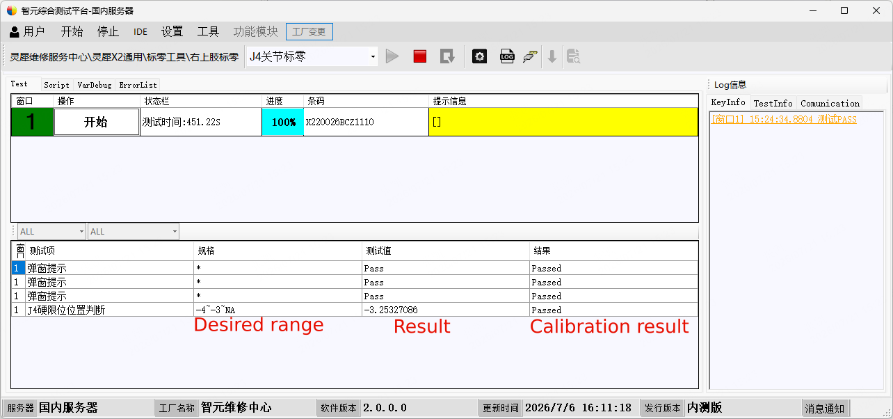The width and height of the screenshot is (893, 419).
Task: Click the 进度 column header
Action: coord(283,101)
